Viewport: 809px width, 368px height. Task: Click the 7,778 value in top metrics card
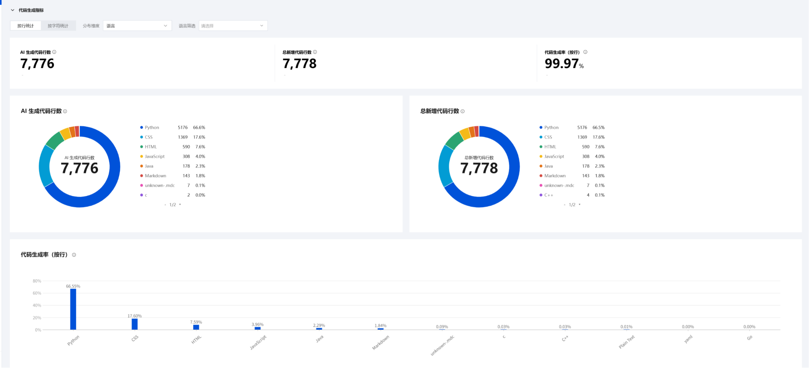click(300, 64)
